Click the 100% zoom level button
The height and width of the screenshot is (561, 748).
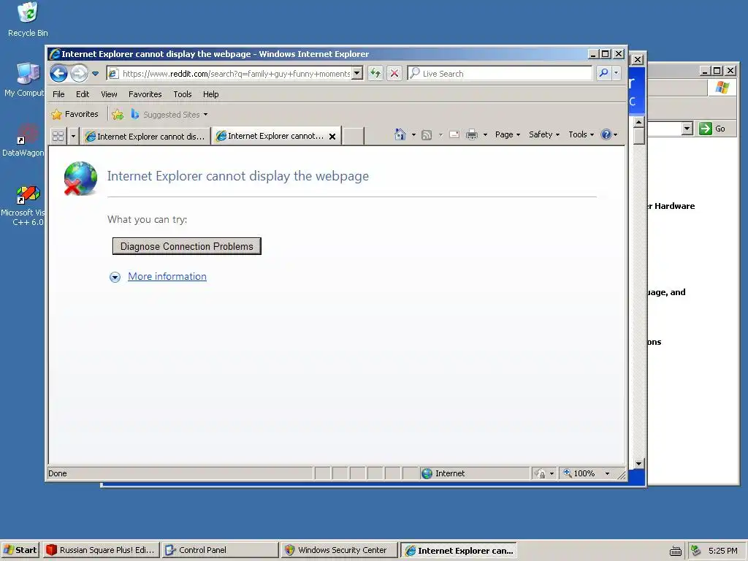click(x=579, y=473)
